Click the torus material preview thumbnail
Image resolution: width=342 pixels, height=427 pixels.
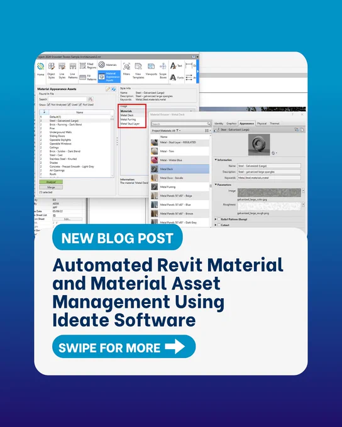pyautogui.click(x=259, y=144)
